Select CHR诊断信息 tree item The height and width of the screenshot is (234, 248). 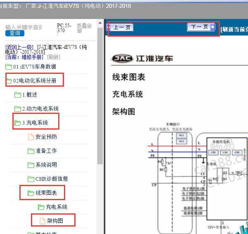coord(52,179)
